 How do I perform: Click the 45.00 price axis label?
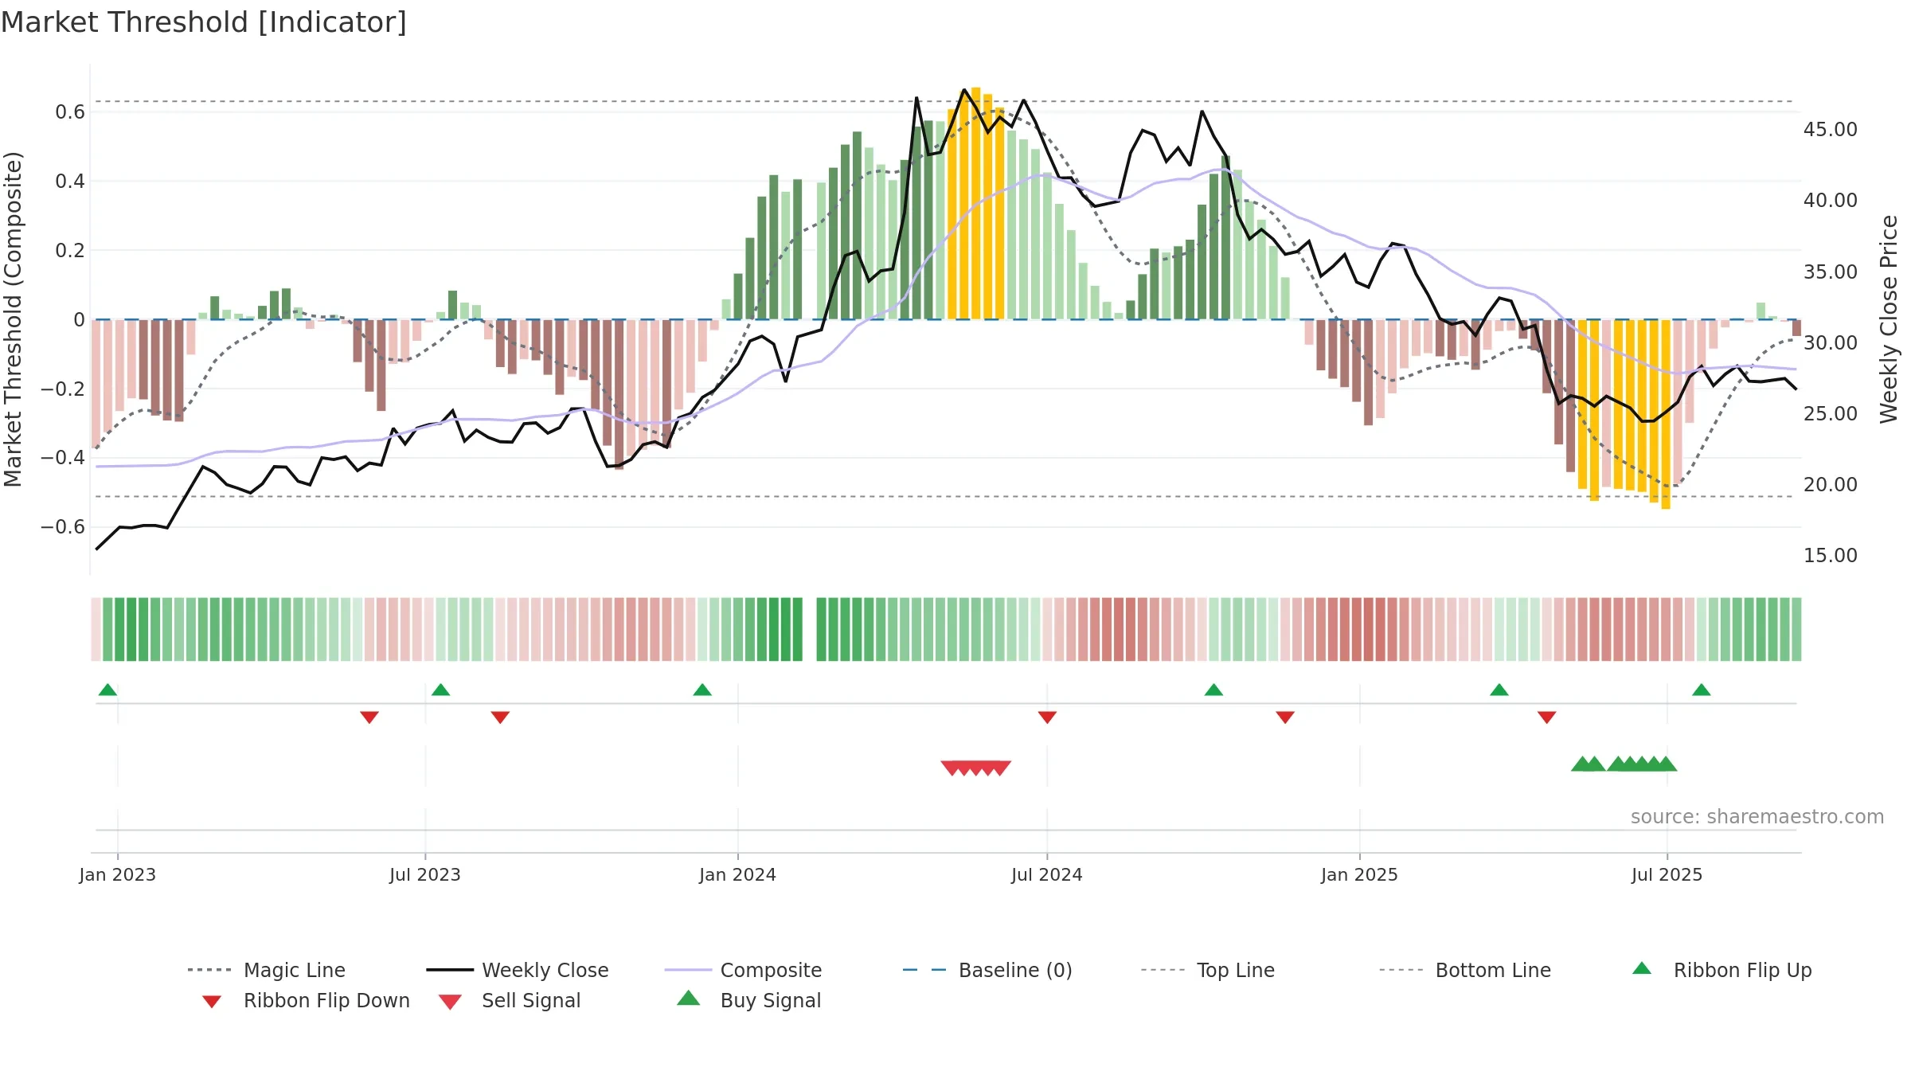click(1831, 130)
